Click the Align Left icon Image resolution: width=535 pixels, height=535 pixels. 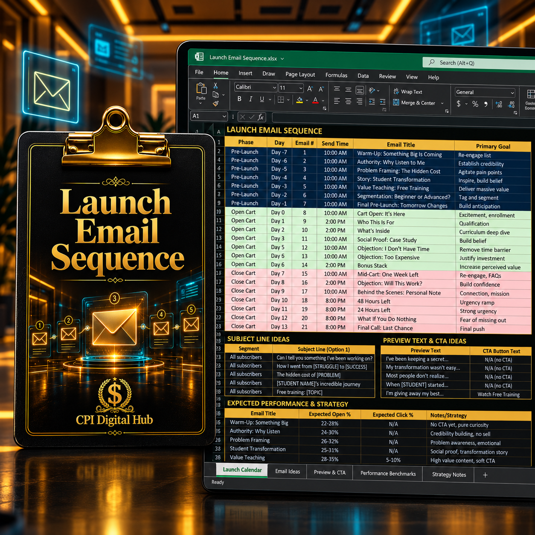pyautogui.click(x=337, y=101)
